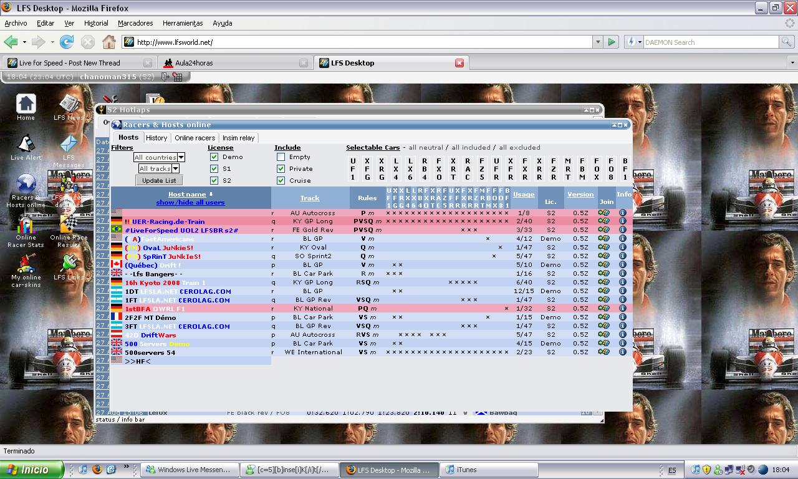Click the Firefox Back arrow button
The width and height of the screenshot is (798, 479).
tap(11, 42)
